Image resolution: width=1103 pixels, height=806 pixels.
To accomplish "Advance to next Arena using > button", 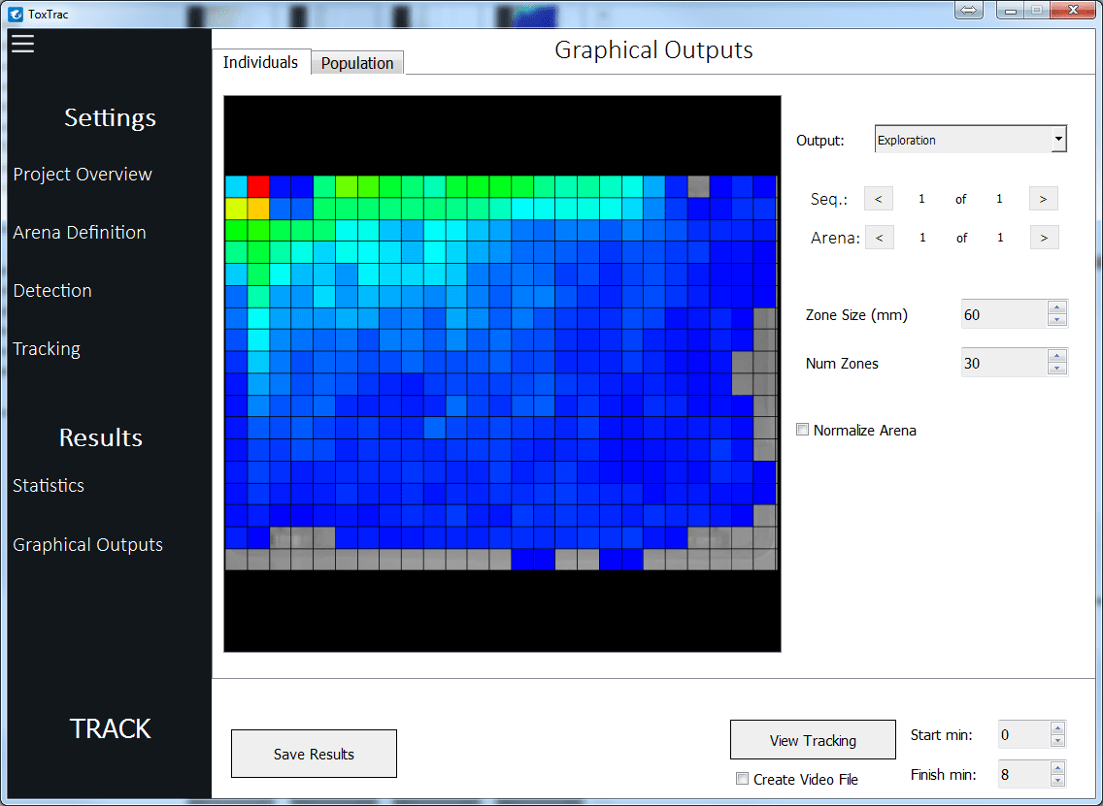I will coord(1044,237).
